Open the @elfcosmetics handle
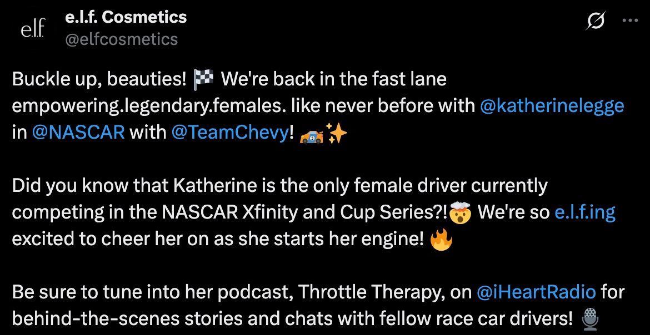Image resolution: width=650 pixels, height=335 pixels. (122, 39)
